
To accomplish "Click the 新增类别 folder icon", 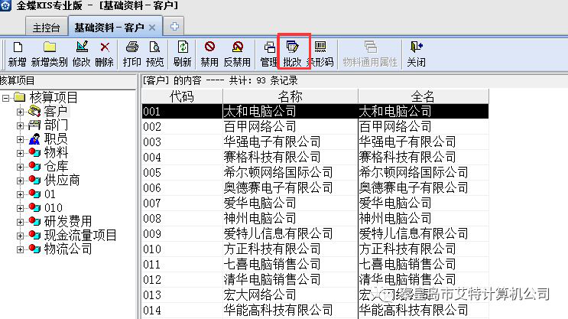I will (50, 47).
